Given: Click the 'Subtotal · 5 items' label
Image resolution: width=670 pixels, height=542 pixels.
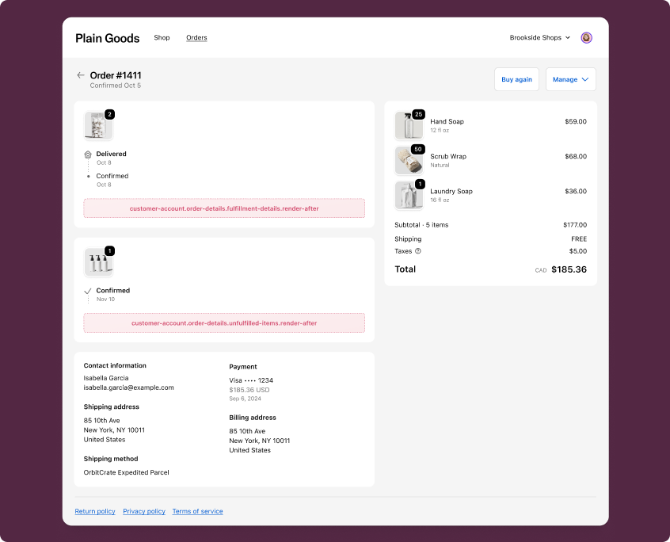Looking at the screenshot, I should [421, 225].
